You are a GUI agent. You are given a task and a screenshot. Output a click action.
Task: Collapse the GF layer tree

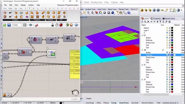click(142, 35)
